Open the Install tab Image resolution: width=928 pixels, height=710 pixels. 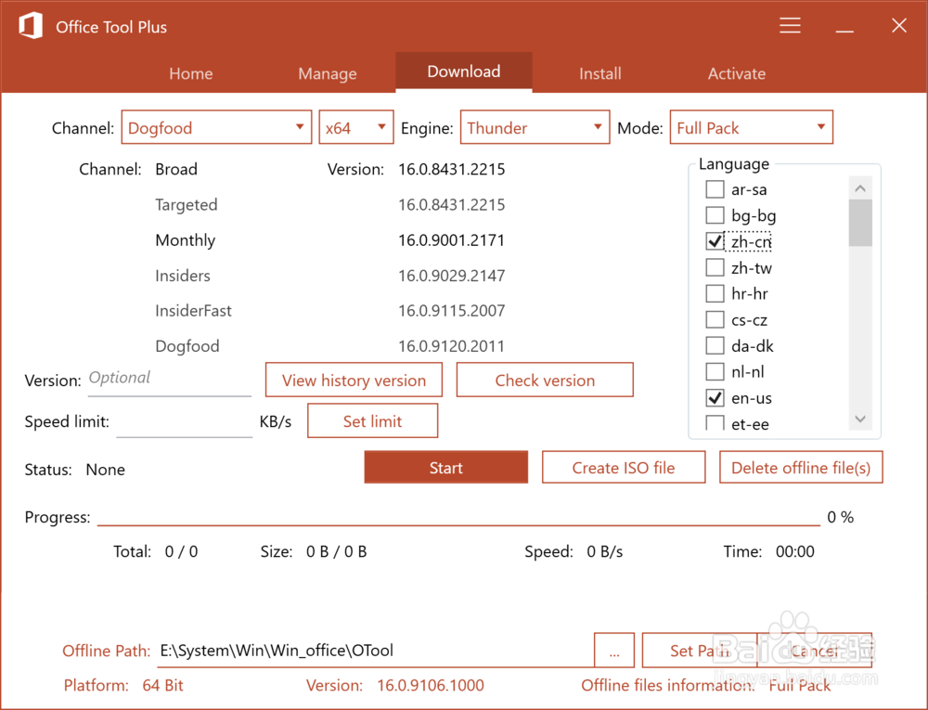pyautogui.click(x=600, y=73)
